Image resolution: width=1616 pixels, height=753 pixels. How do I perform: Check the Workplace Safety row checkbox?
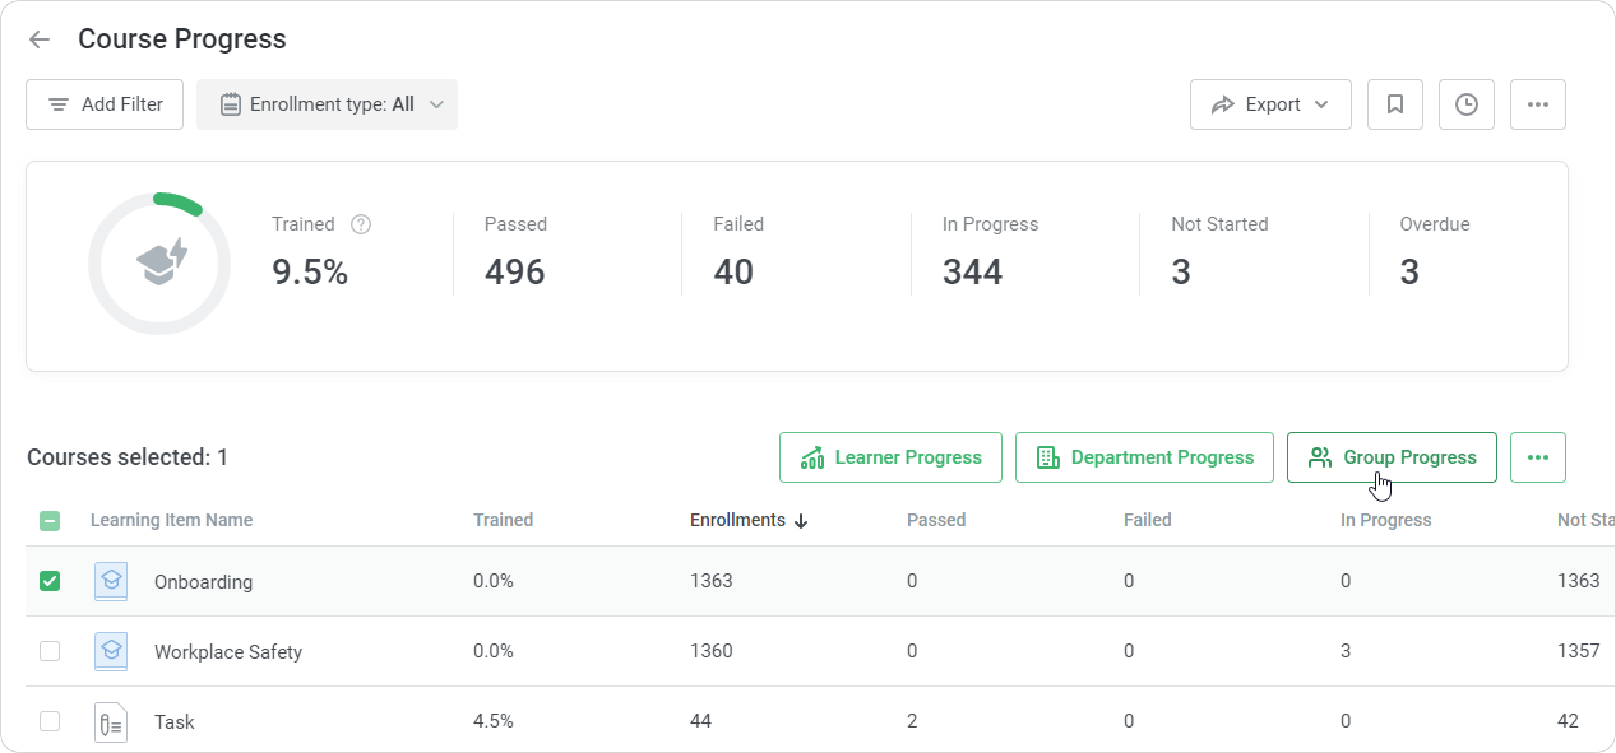coord(50,651)
